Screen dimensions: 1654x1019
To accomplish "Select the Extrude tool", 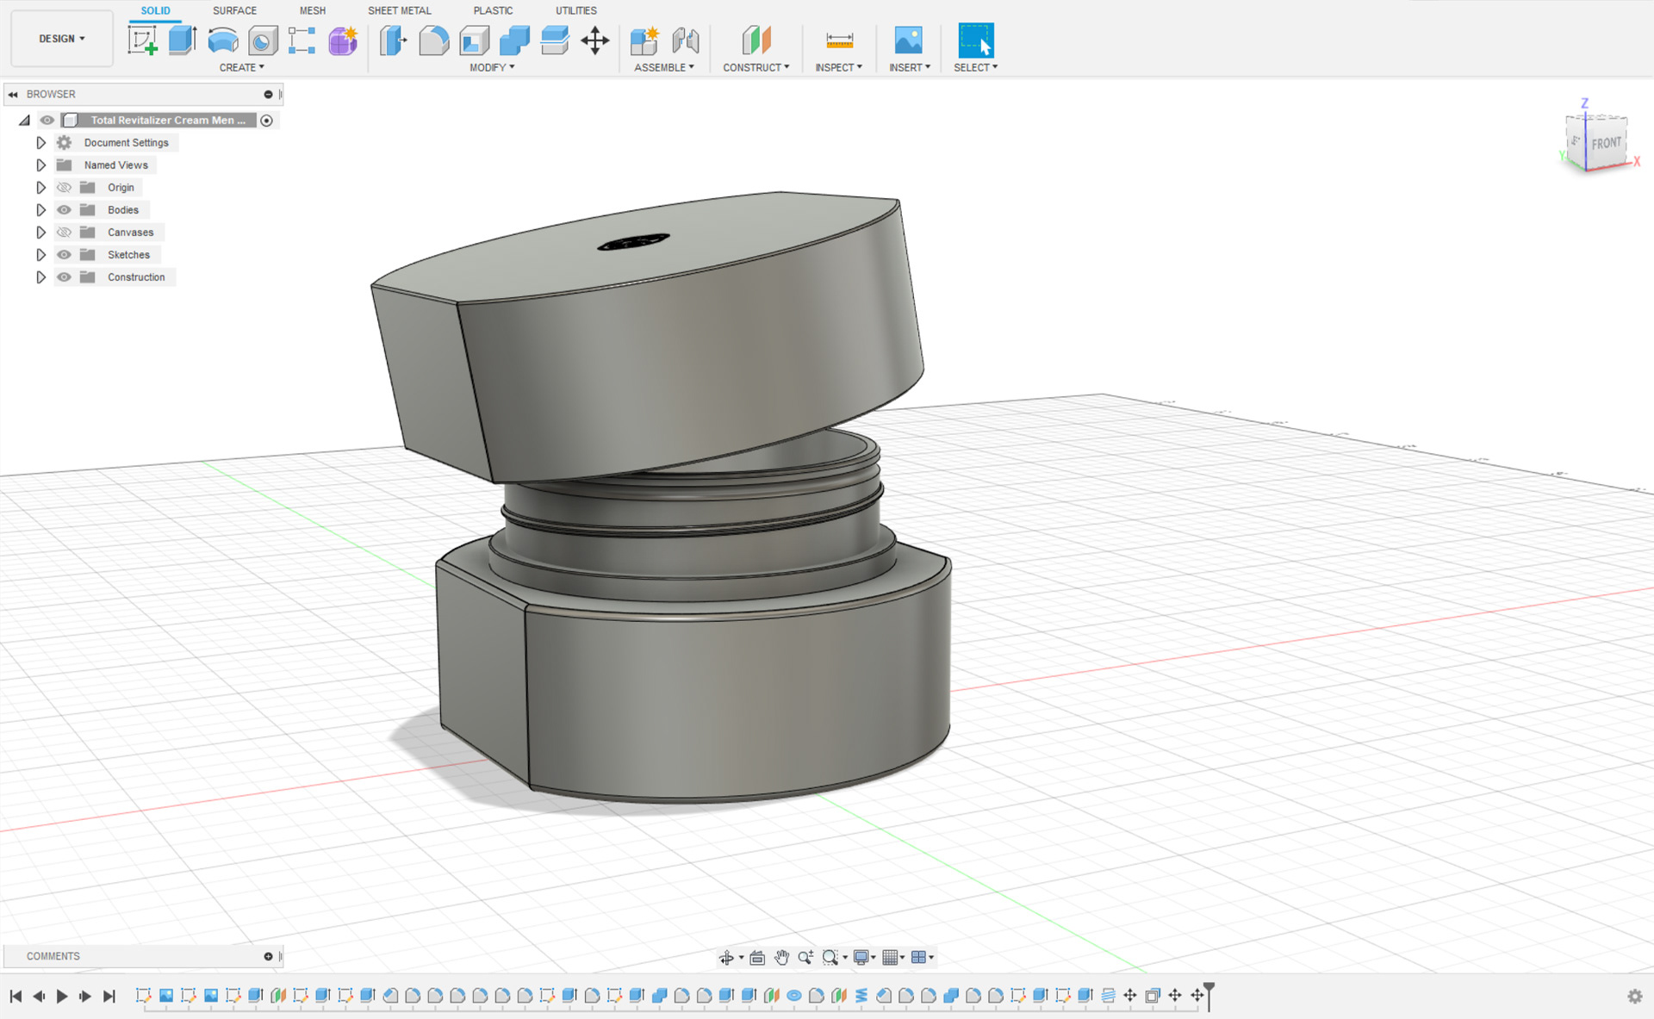I will (183, 40).
